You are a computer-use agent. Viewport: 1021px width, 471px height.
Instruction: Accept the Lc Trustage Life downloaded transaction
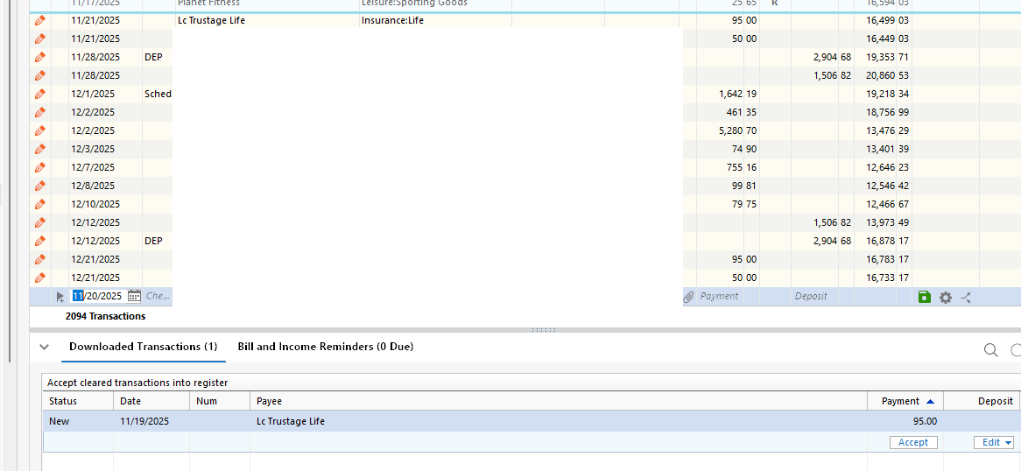(x=913, y=442)
